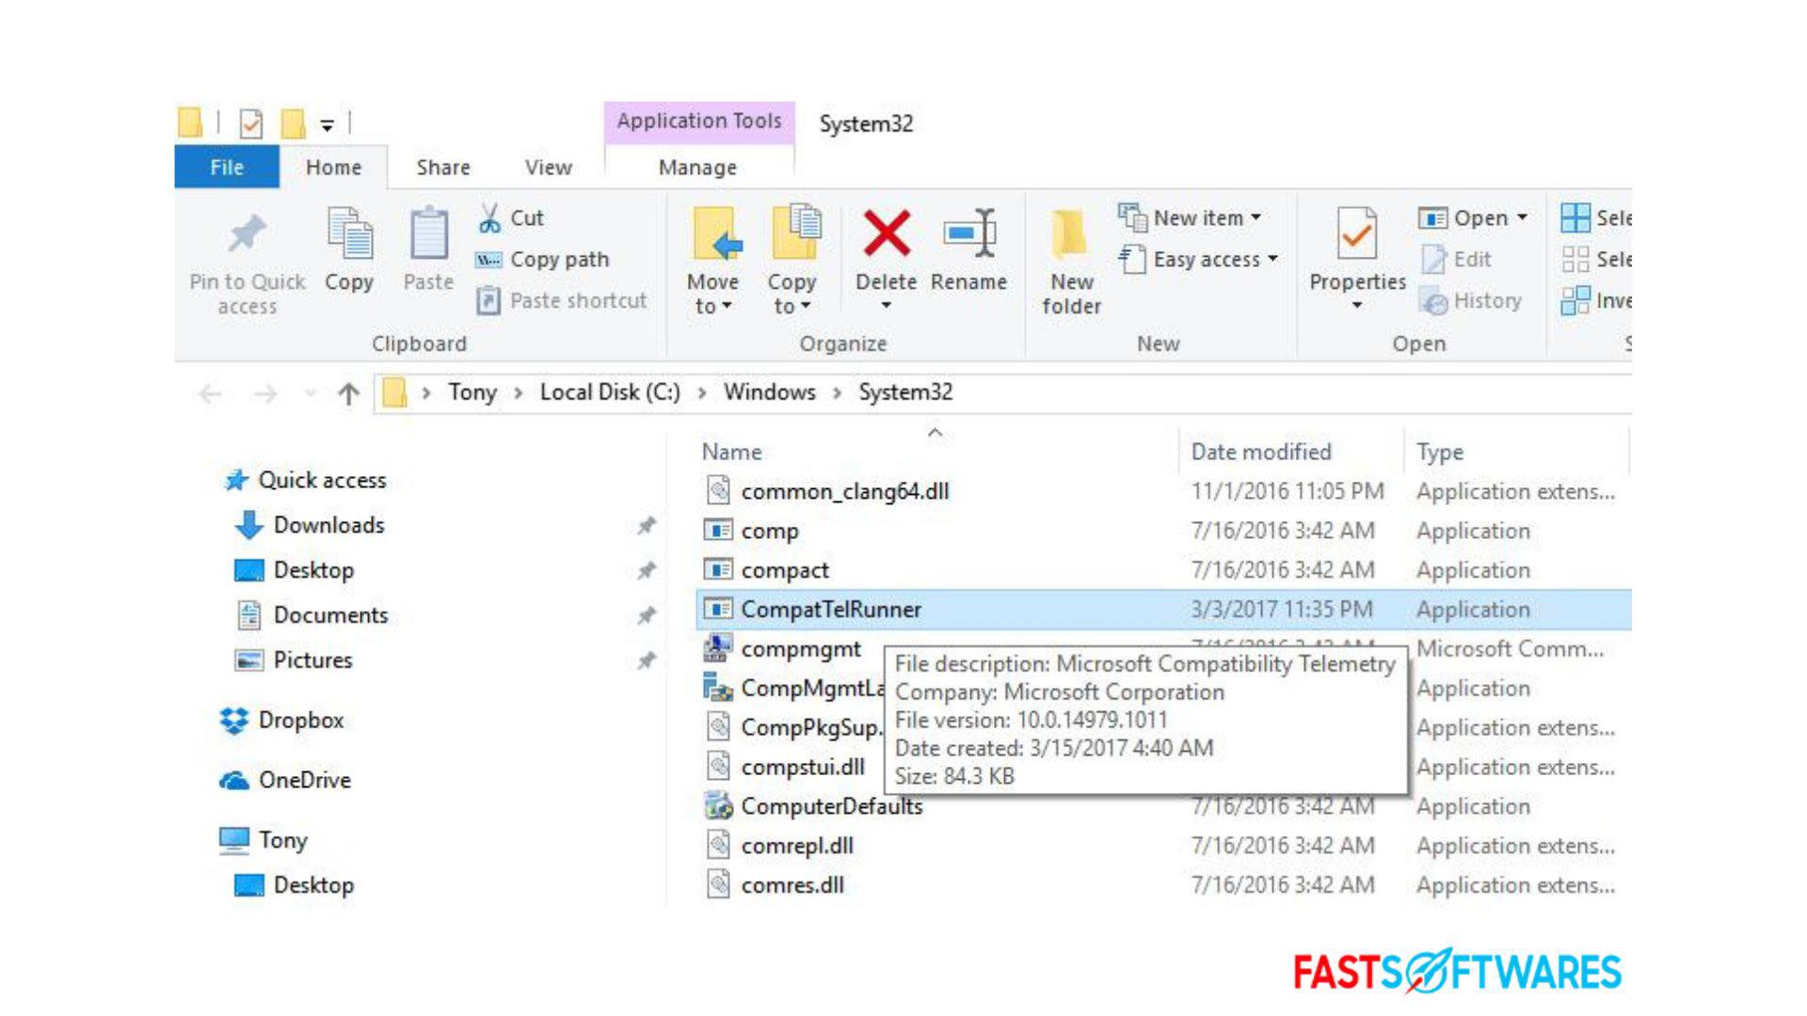
Task: Open the File tab
Action: coord(227,167)
